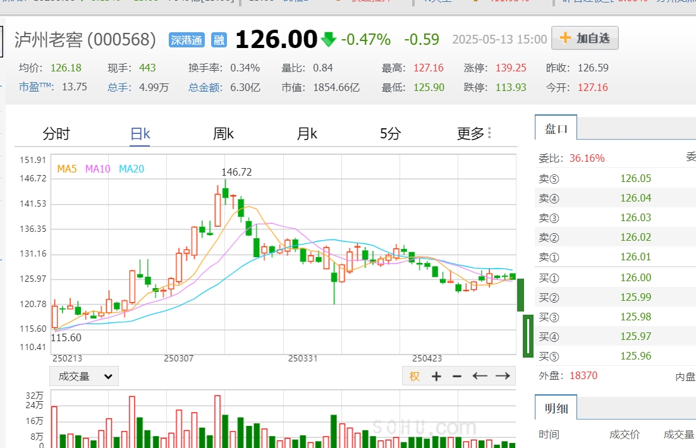696x448 pixels.
Task: Click the 加自选 add-to-watchlist button
Action: pyautogui.click(x=585, y=38)
